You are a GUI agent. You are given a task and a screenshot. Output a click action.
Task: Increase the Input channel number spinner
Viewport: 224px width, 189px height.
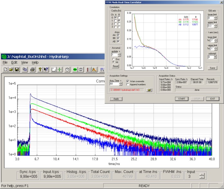pyautogui.click(x=201, y=174)
